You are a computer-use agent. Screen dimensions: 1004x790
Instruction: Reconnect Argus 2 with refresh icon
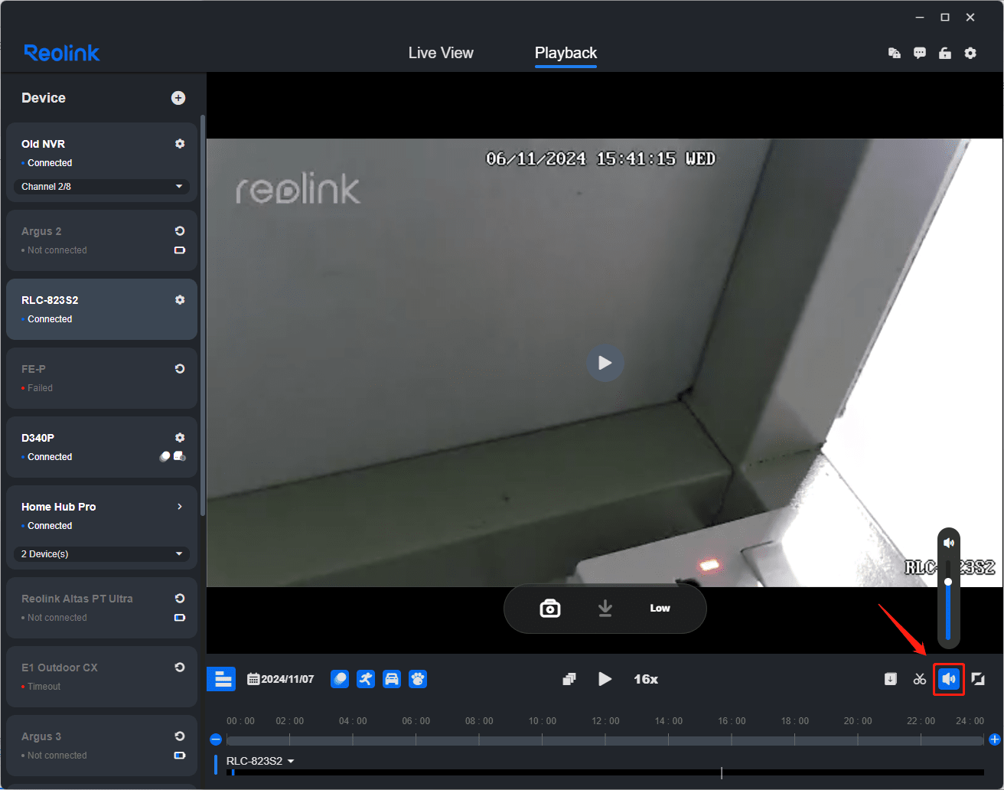coord(180,230)
